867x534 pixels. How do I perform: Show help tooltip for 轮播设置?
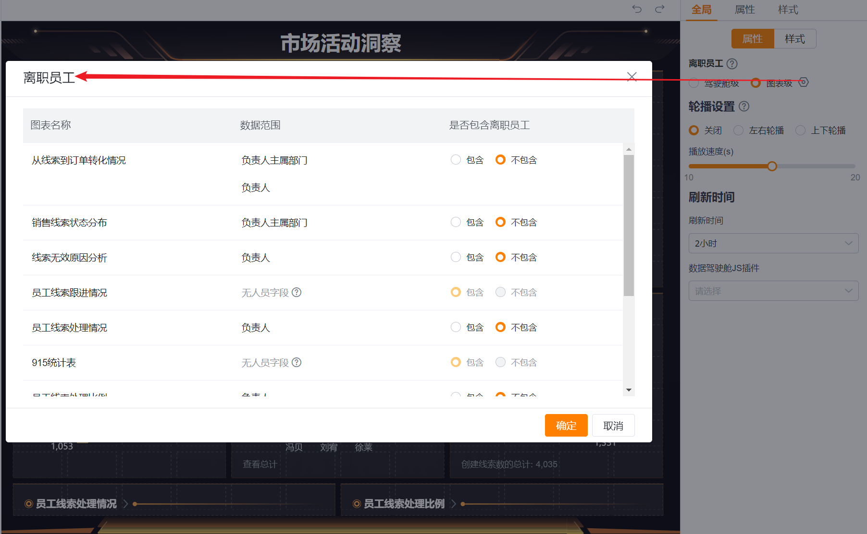pos(744,107)
